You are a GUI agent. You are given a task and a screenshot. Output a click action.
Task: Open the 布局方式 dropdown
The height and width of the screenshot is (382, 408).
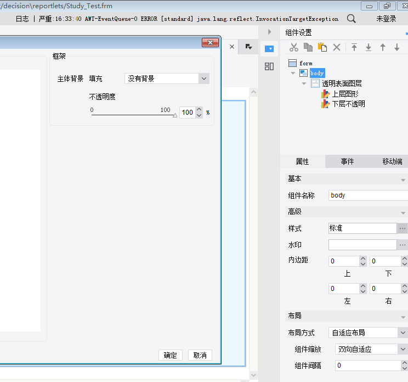click(x=368, y=333)
